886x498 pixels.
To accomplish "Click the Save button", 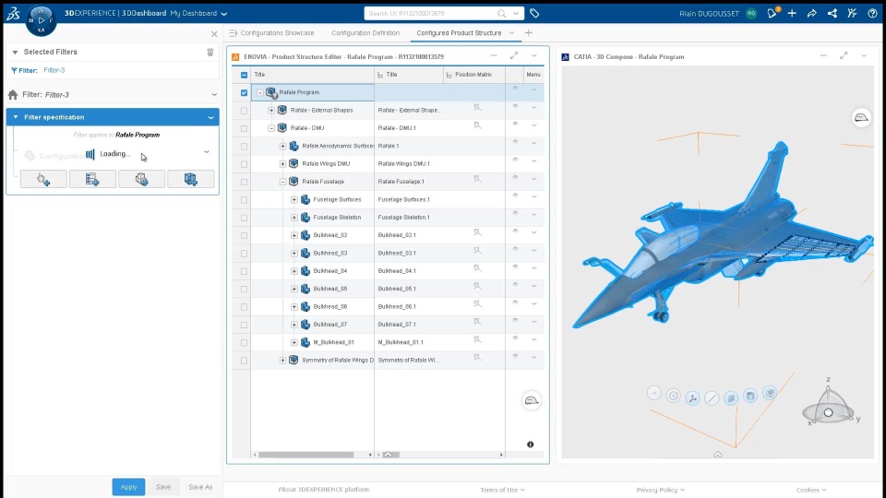I will click(163, 487).
